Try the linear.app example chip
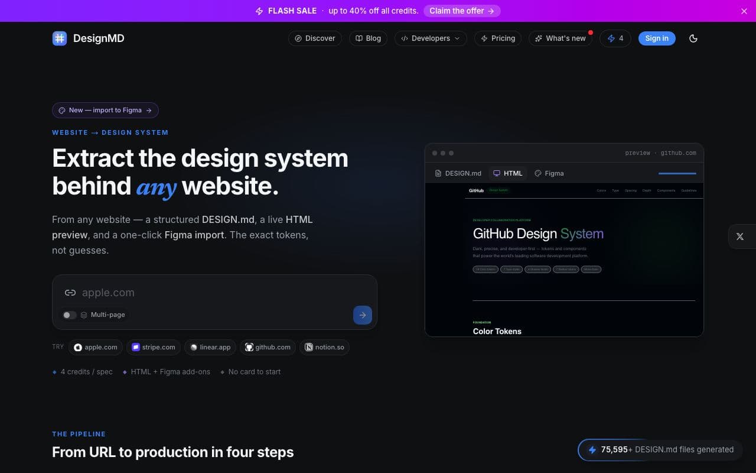 210,347
